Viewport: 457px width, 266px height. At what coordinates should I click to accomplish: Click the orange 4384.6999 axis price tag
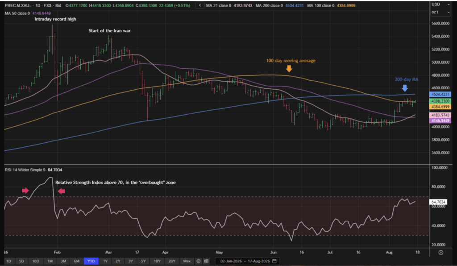(440, 107)
